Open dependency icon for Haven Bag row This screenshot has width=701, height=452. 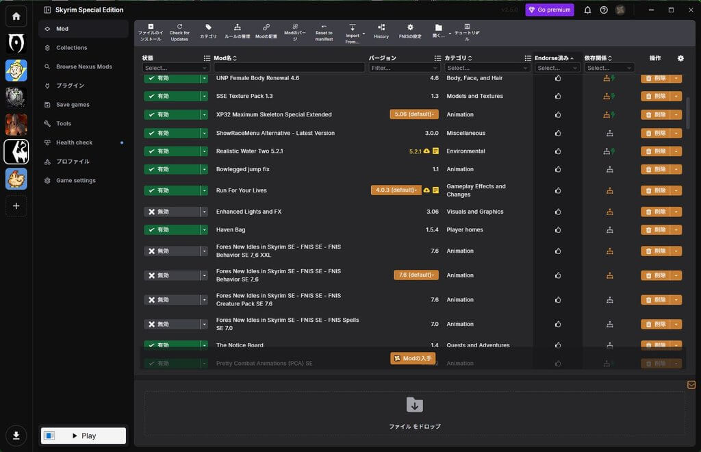pos(609,230)
